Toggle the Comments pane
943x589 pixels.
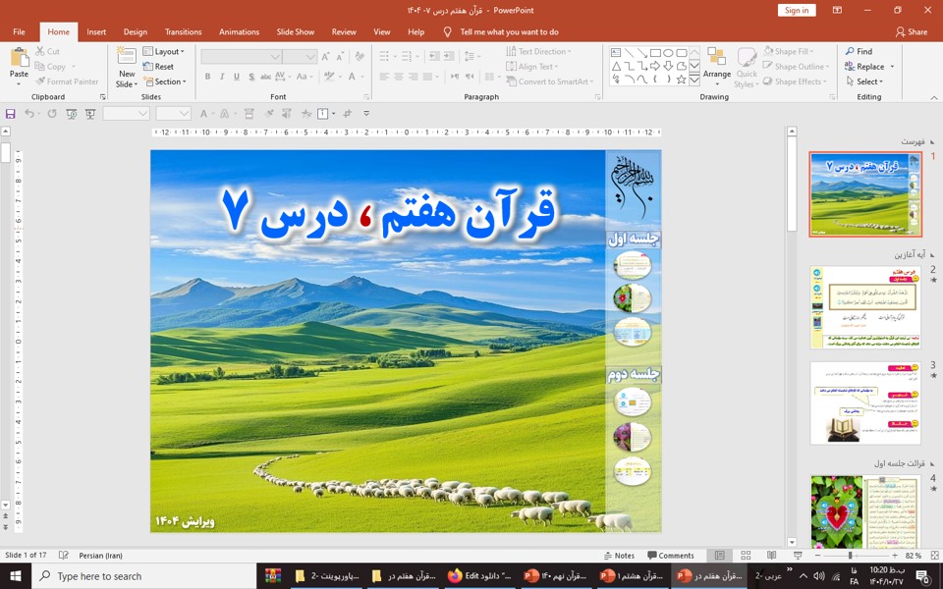pyautogui.click(x=670, y=556)
